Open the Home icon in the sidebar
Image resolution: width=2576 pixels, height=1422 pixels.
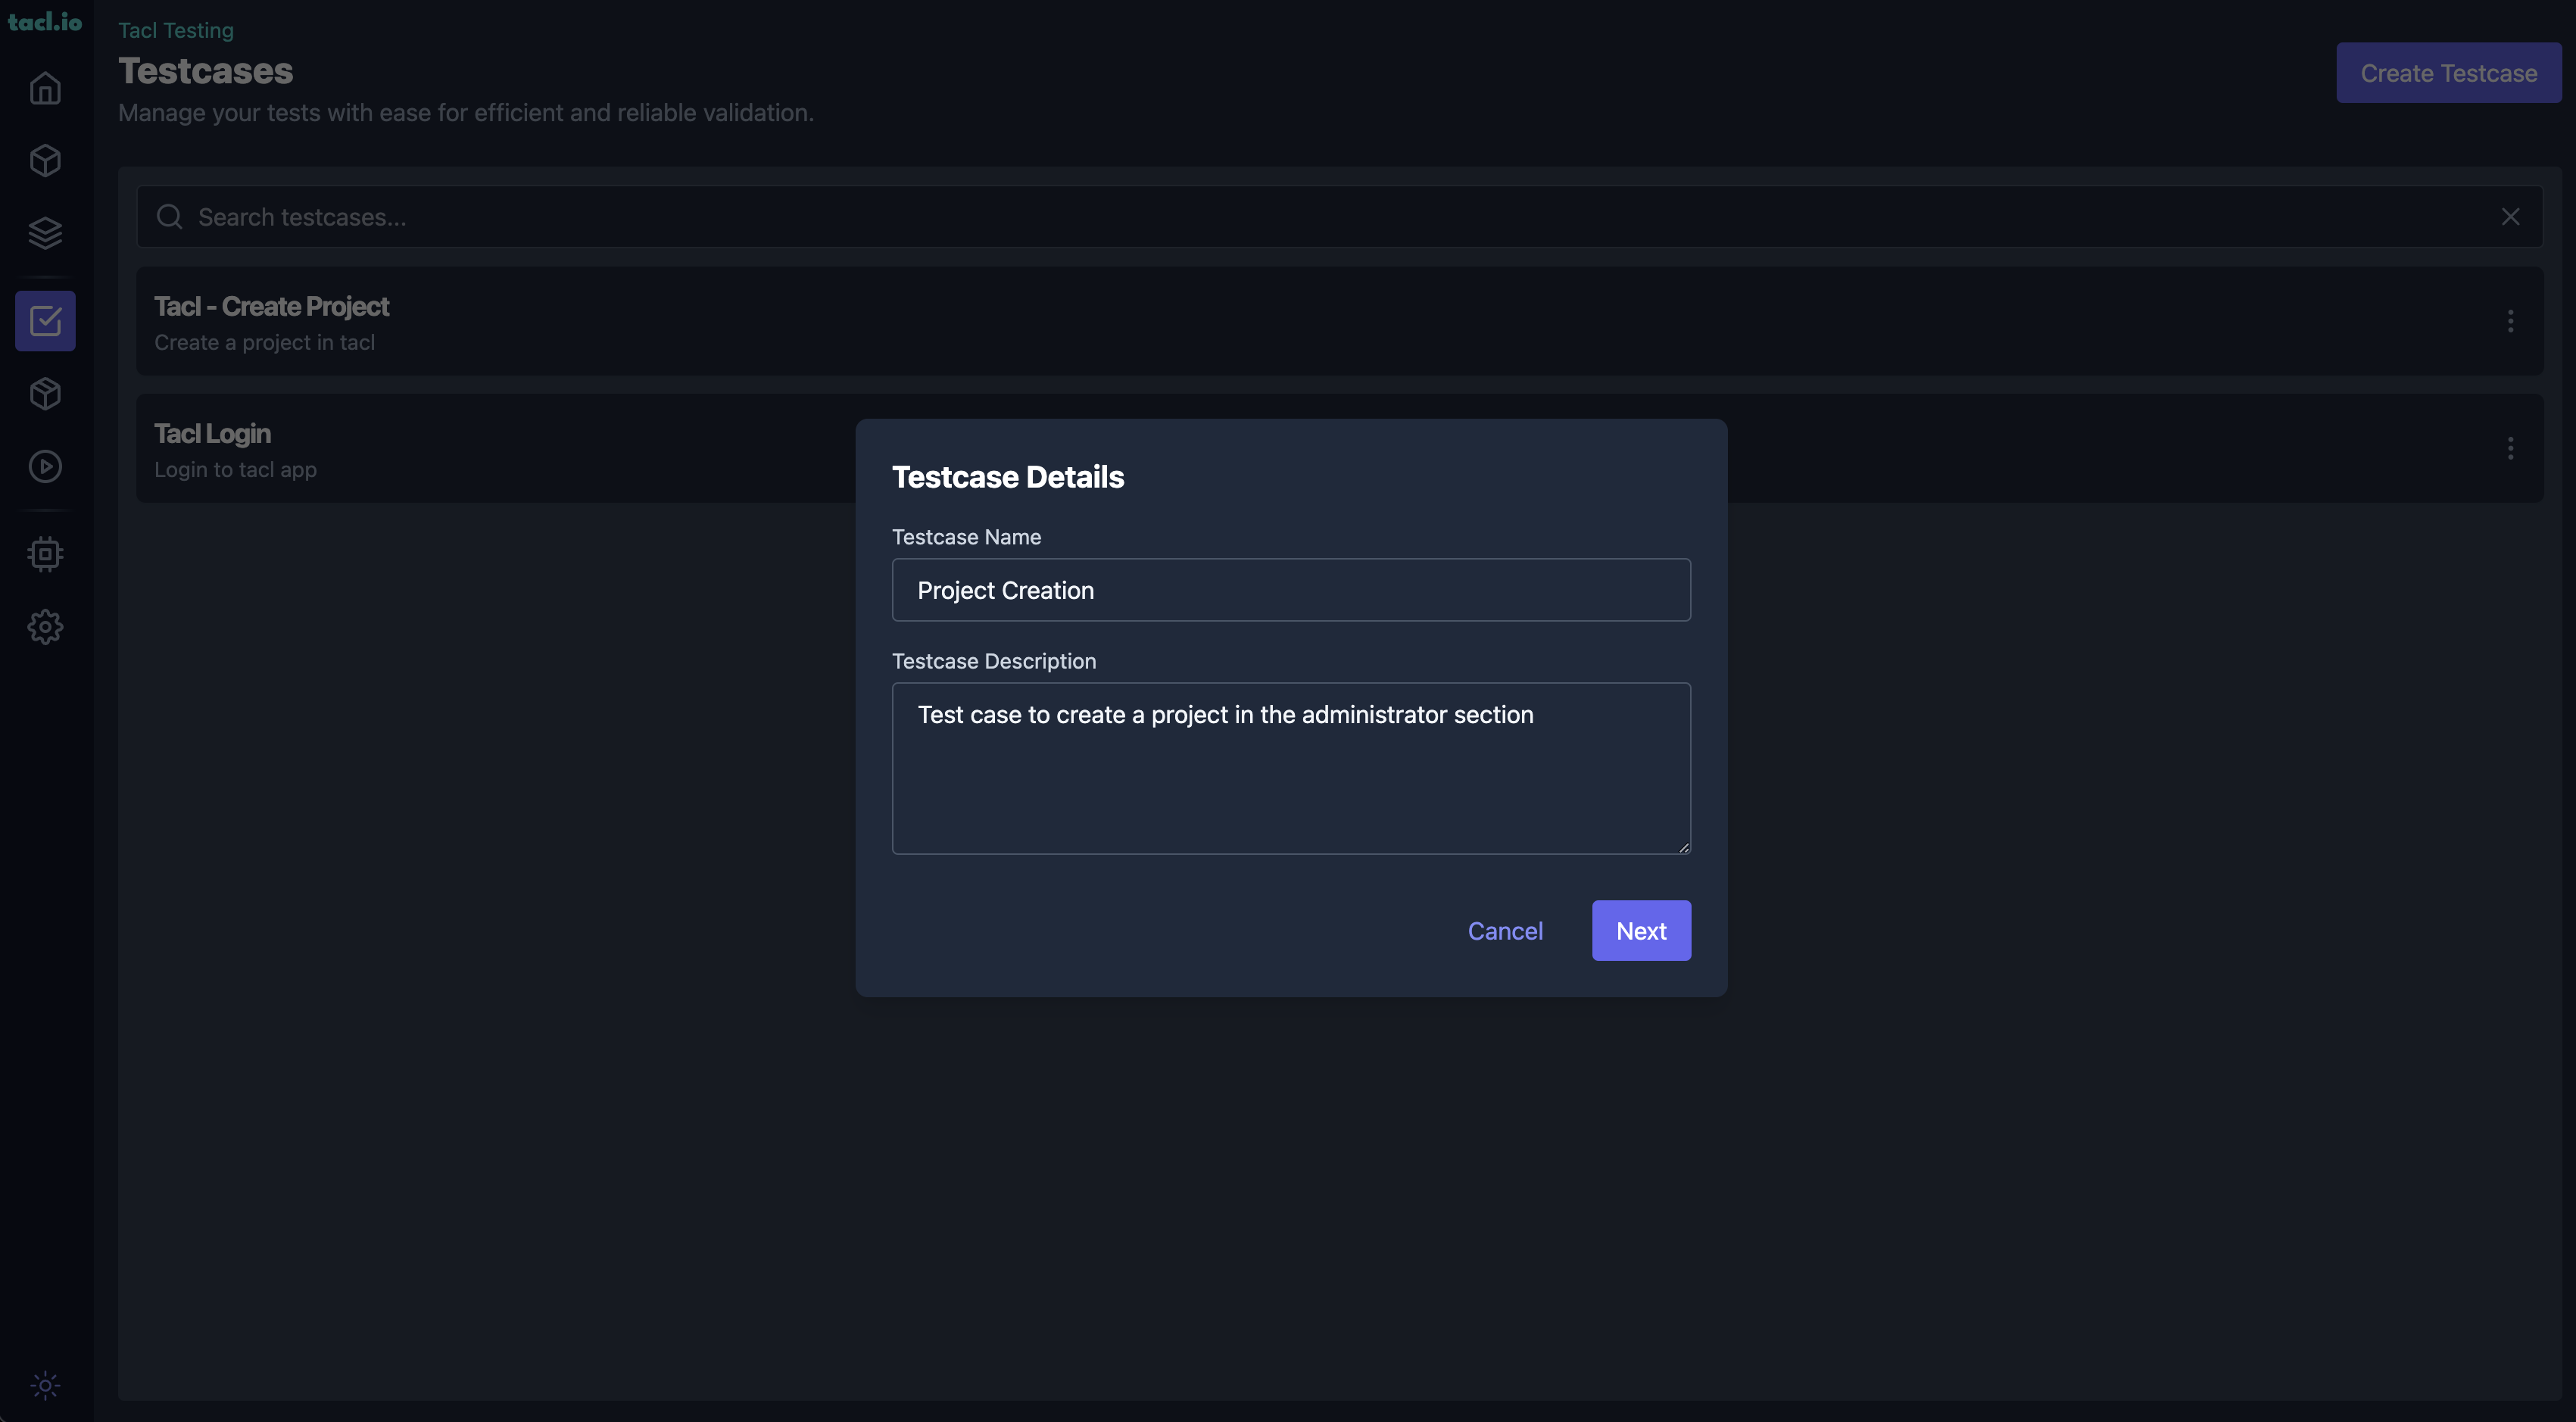coord(45,88)
